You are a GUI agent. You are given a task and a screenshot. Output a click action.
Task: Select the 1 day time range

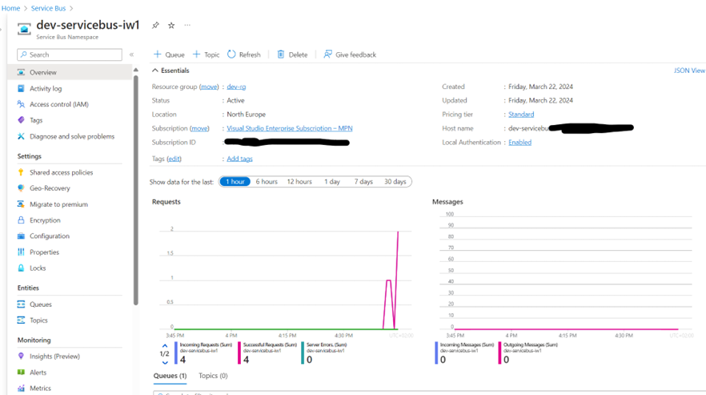pyautogui.click(x=332, y=182)
